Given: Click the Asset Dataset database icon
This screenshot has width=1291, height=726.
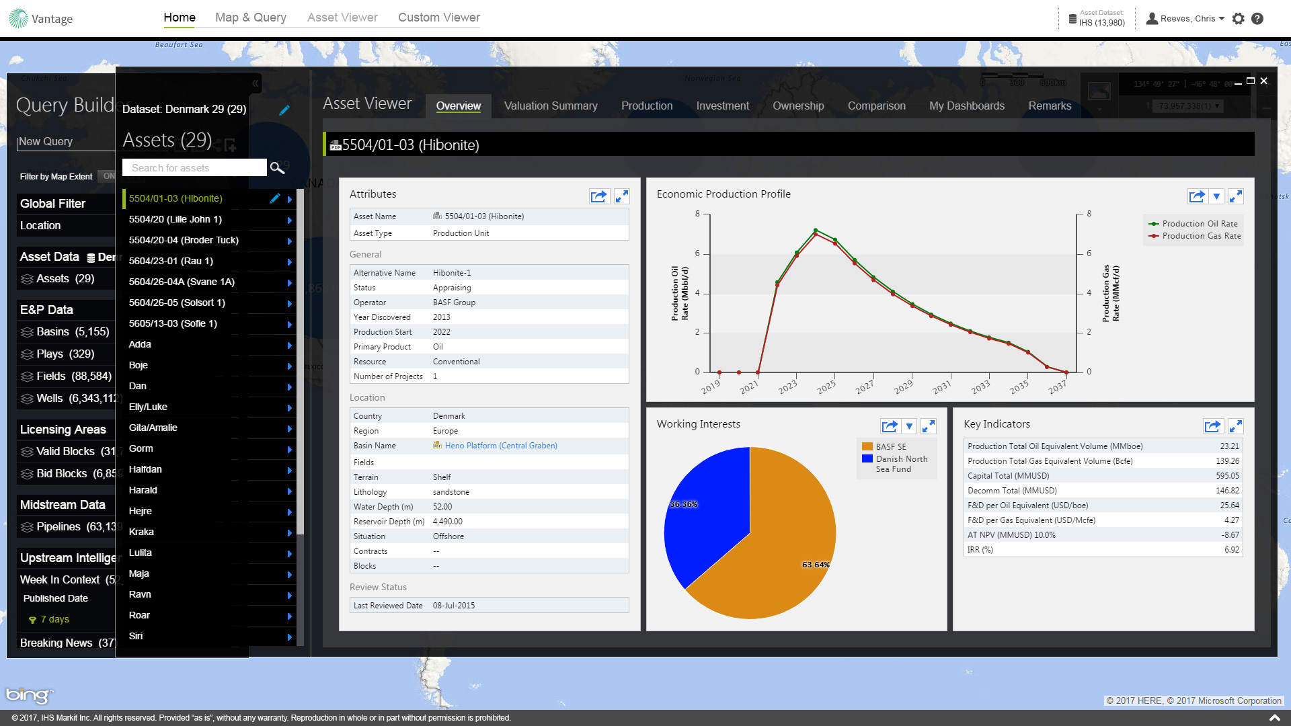Looking at the screenshot, I should [1072, 19].
